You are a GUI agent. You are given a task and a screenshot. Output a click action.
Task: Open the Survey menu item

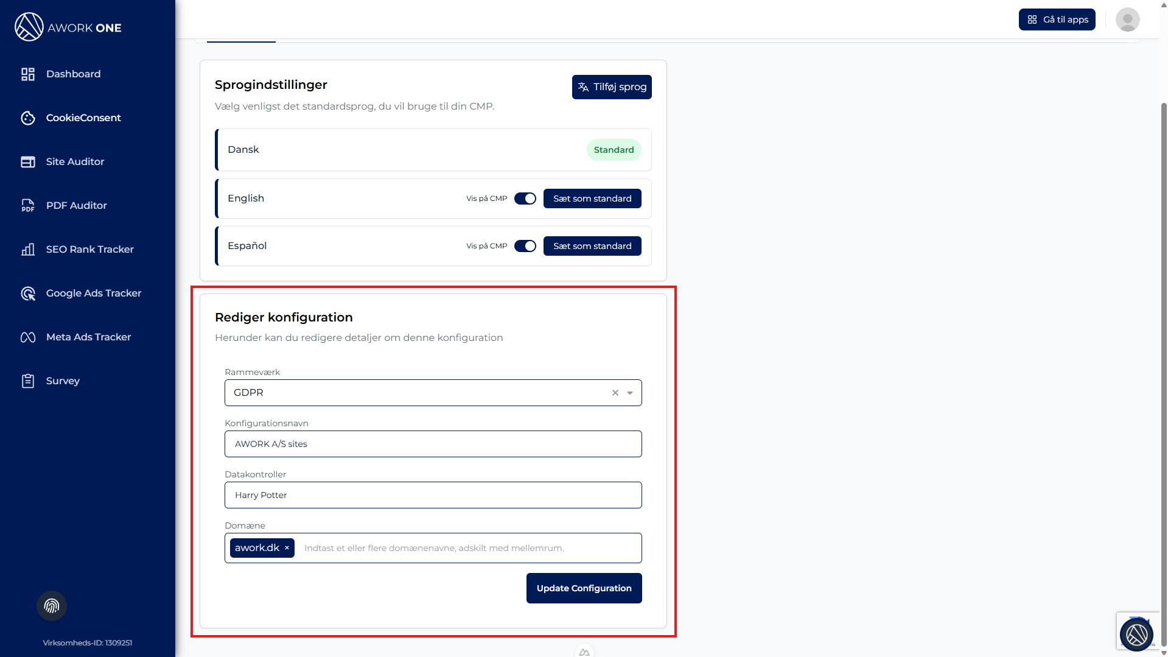pyautogui.click(x=63, y=381)
